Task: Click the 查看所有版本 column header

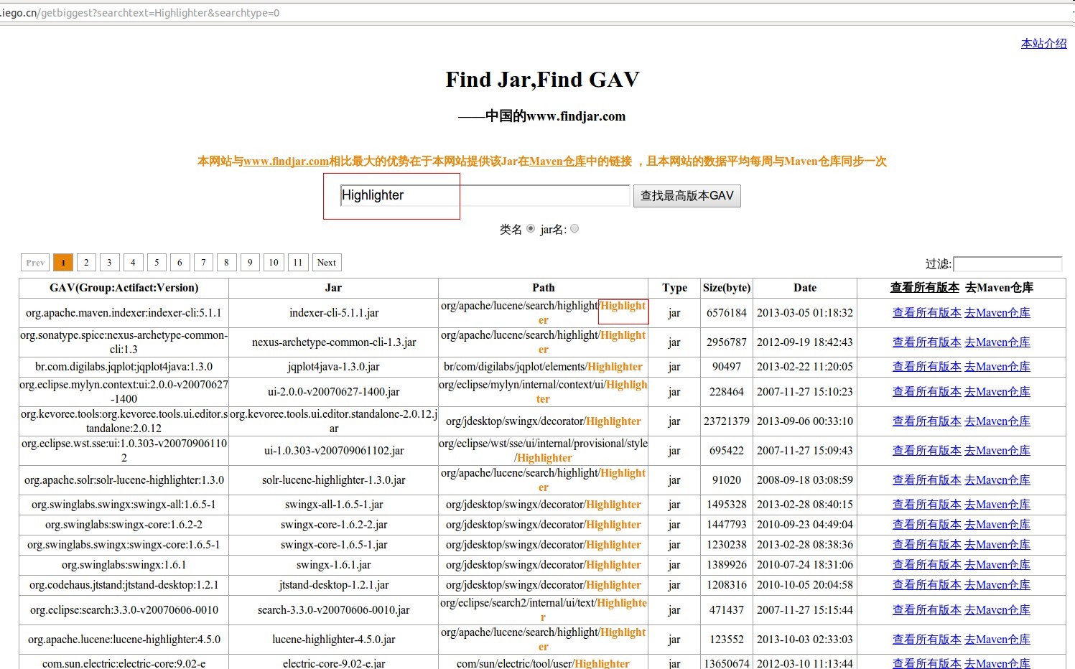Action: [x=926, y=287]
